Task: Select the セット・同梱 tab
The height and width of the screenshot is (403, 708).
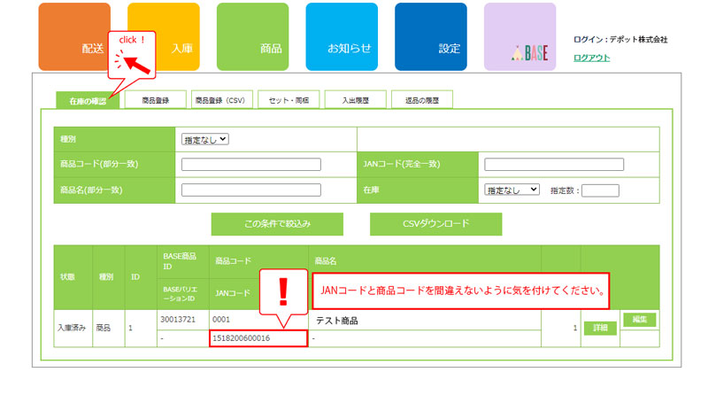Action: (x=288, y=101)
